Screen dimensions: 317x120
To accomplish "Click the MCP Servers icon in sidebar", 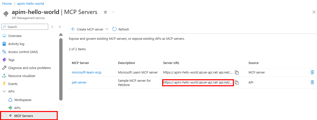I will pos(10,116).
